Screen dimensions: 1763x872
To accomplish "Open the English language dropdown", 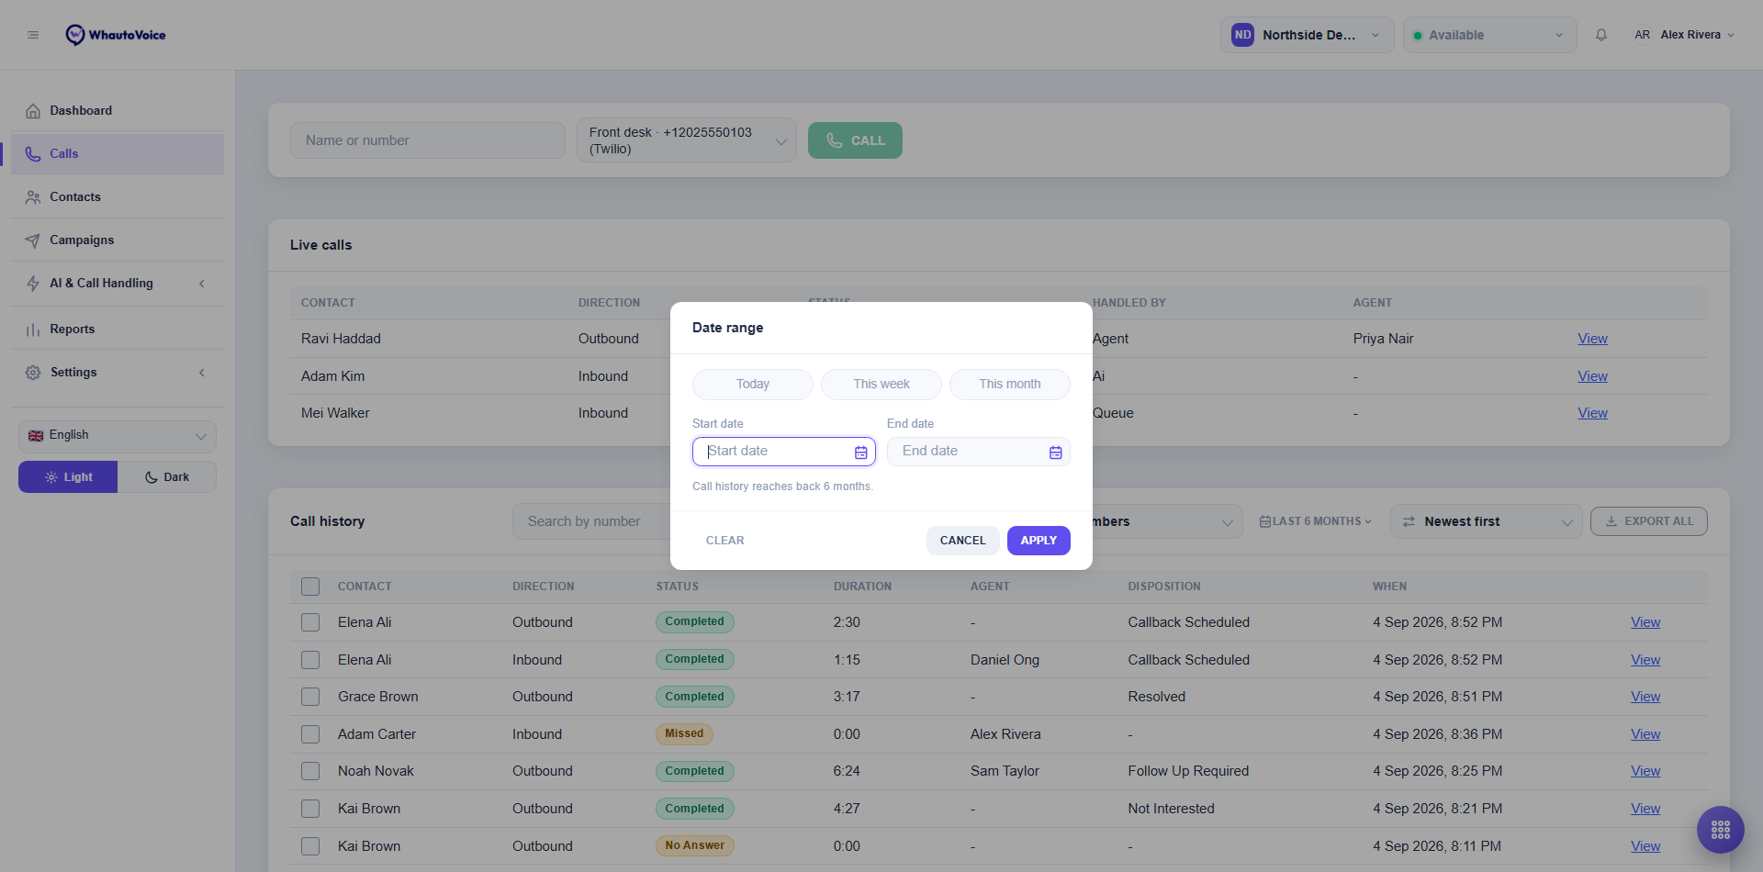I will click(x=118, y=436).
